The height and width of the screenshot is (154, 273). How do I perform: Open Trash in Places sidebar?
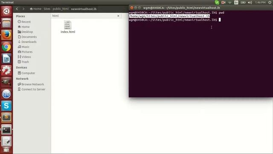coord(23,62)
